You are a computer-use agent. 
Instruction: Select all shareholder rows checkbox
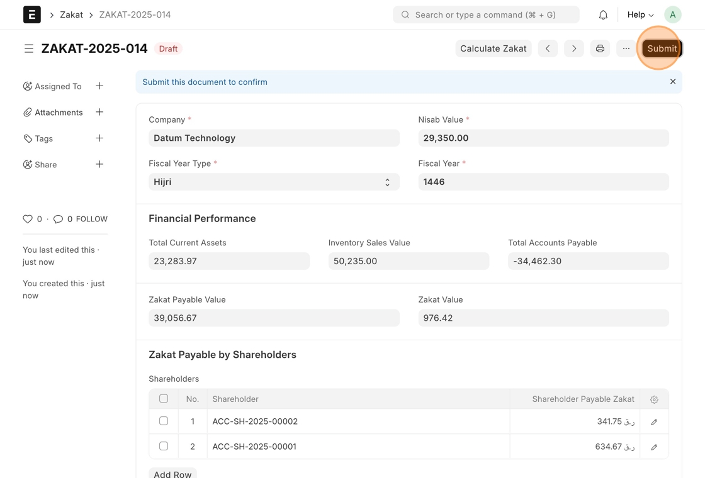coord(164,399)
